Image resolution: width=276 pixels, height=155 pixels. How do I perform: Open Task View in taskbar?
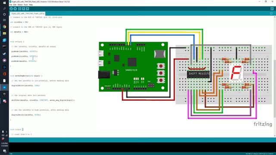point(4,20)
